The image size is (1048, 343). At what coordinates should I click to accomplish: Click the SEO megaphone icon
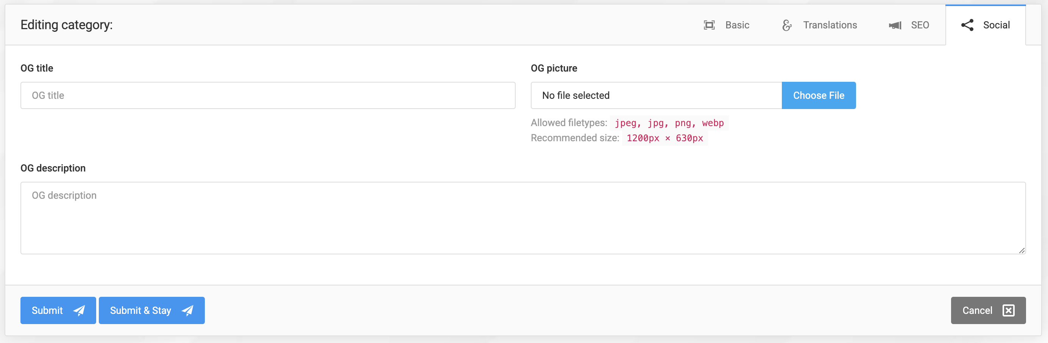click(895, 25)
